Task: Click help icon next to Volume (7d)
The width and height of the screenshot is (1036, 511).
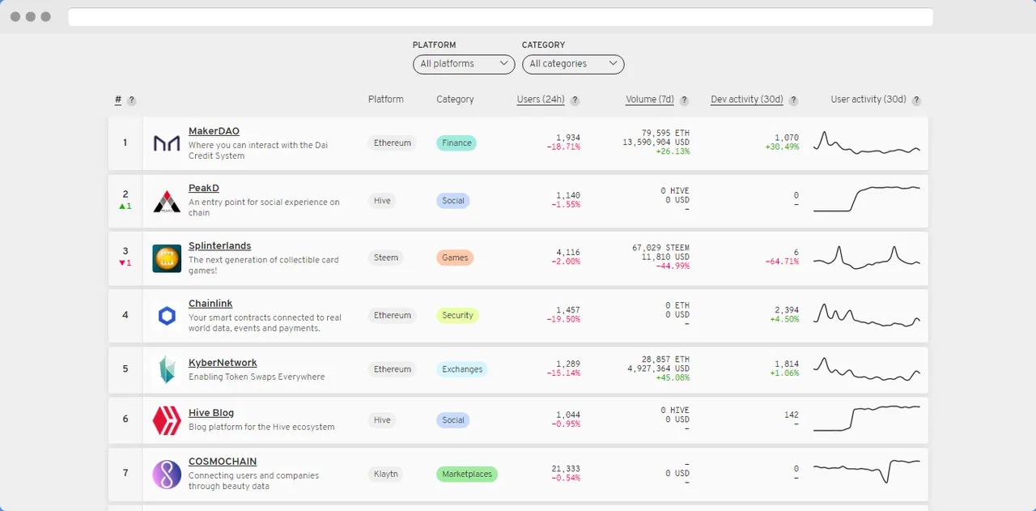Action: point(684,100)
